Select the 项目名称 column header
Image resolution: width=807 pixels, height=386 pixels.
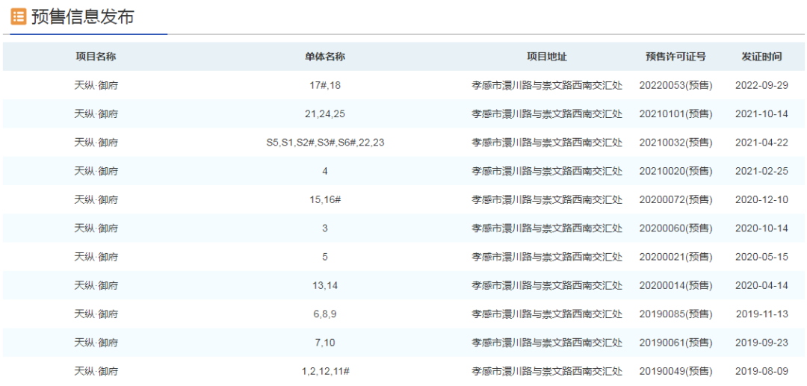96,57
